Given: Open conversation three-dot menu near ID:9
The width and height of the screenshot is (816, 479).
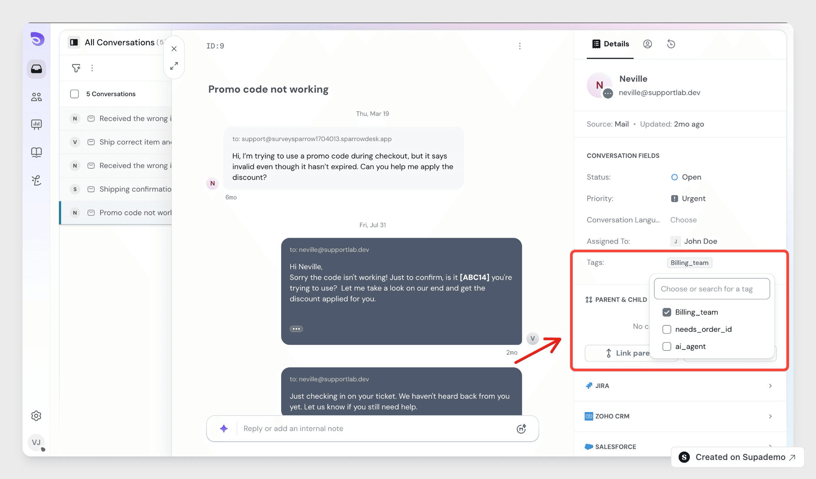Looking at the screenshot, I should click(x=520, y=46).
